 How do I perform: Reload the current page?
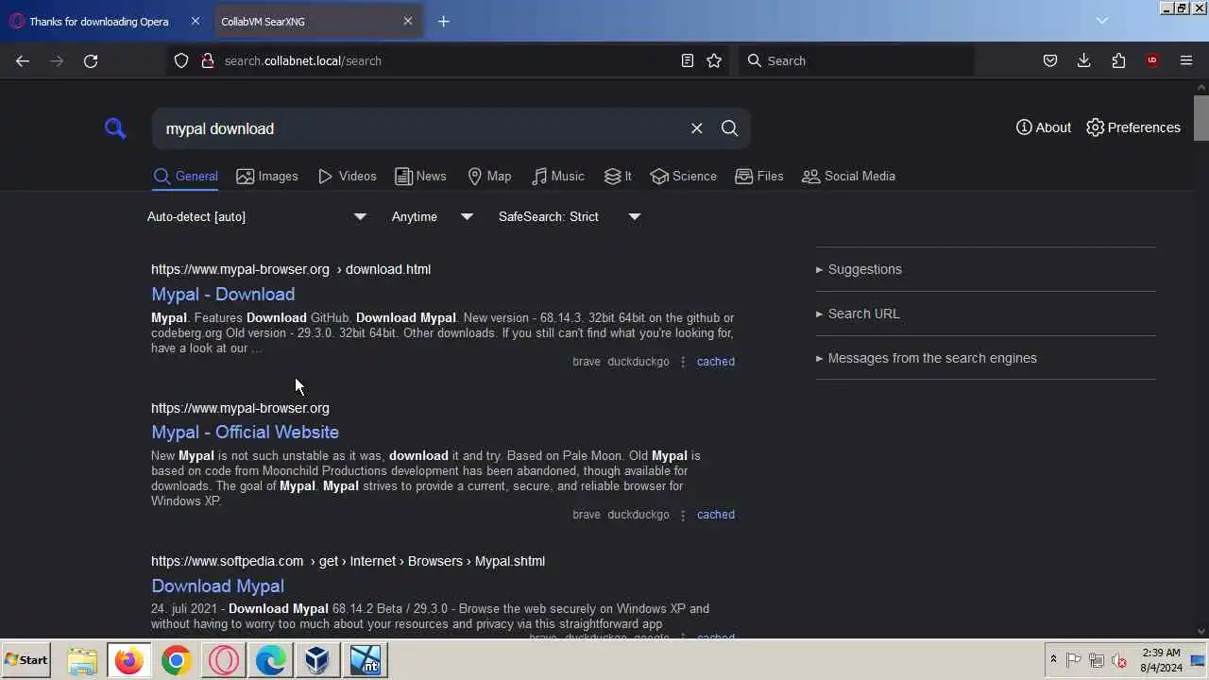tap(91, 60)
